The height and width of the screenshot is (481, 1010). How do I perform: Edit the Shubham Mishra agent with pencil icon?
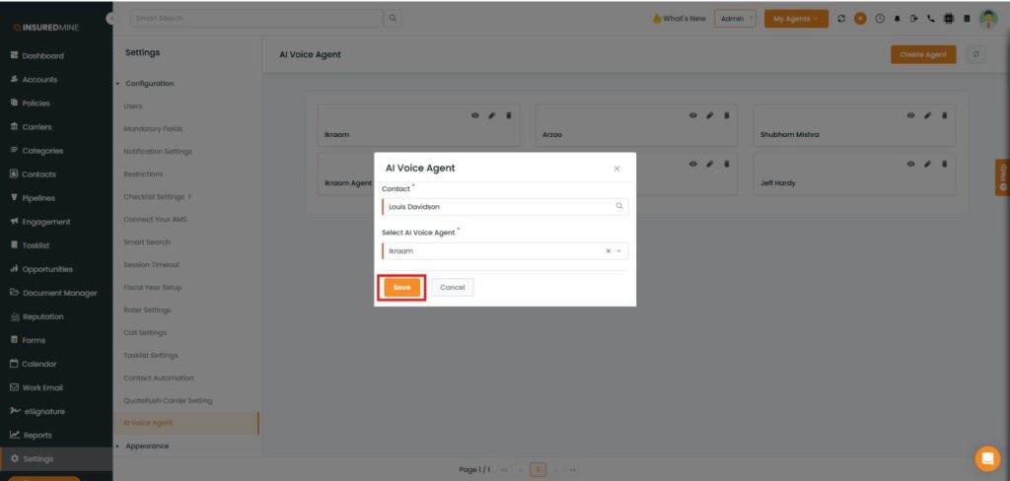tap(927, 115)
